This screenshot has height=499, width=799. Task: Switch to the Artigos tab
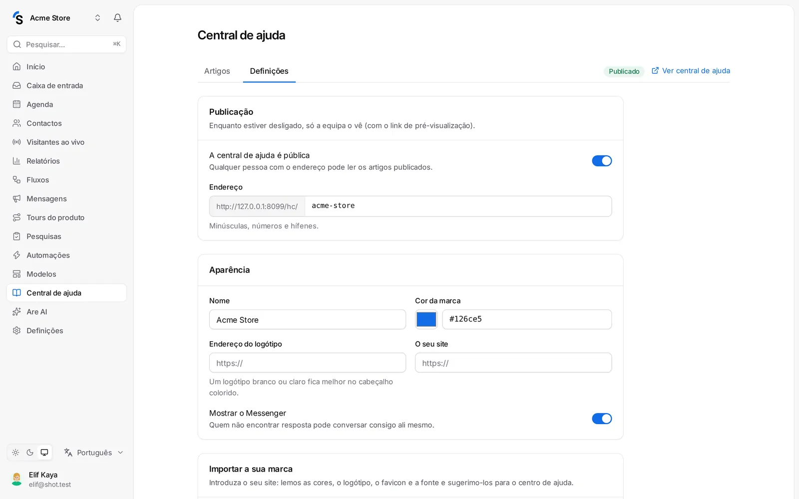[x=217, y=71]
